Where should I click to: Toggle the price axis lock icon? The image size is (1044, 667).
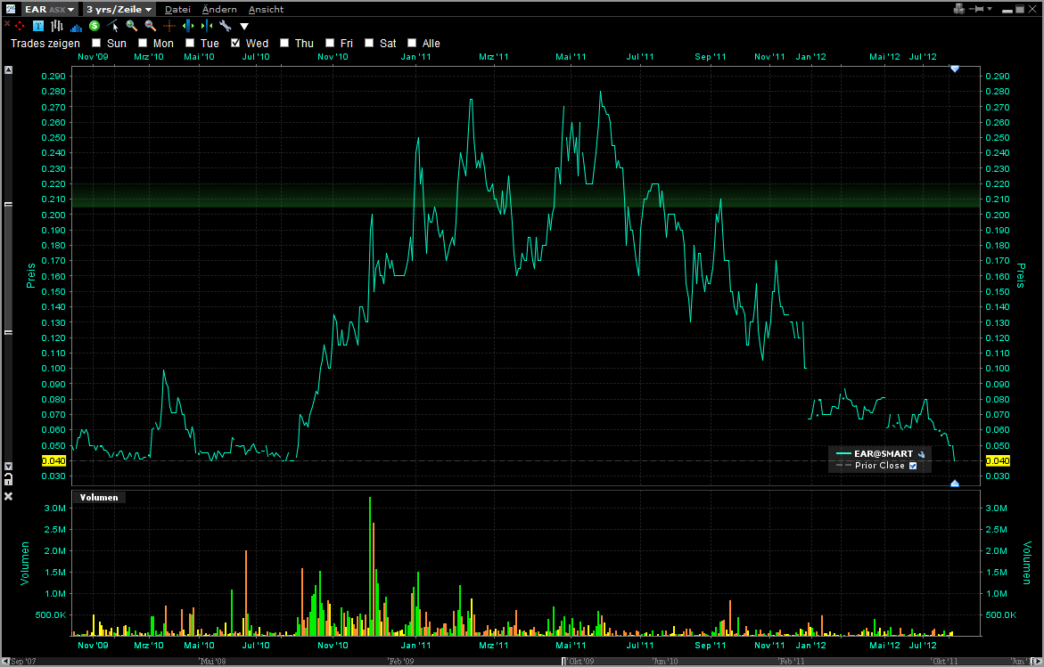8,478
